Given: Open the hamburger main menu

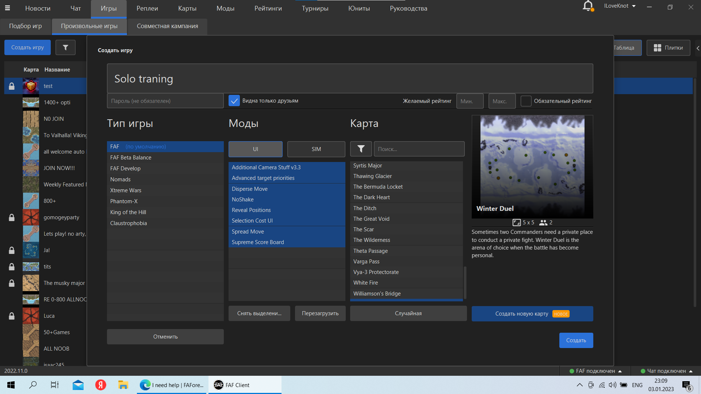Looking at the screenshot, I should (7, 8).
